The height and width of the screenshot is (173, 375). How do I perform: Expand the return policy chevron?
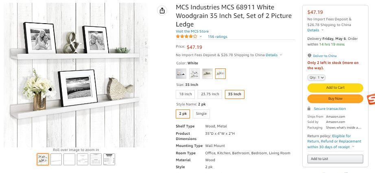353,147
